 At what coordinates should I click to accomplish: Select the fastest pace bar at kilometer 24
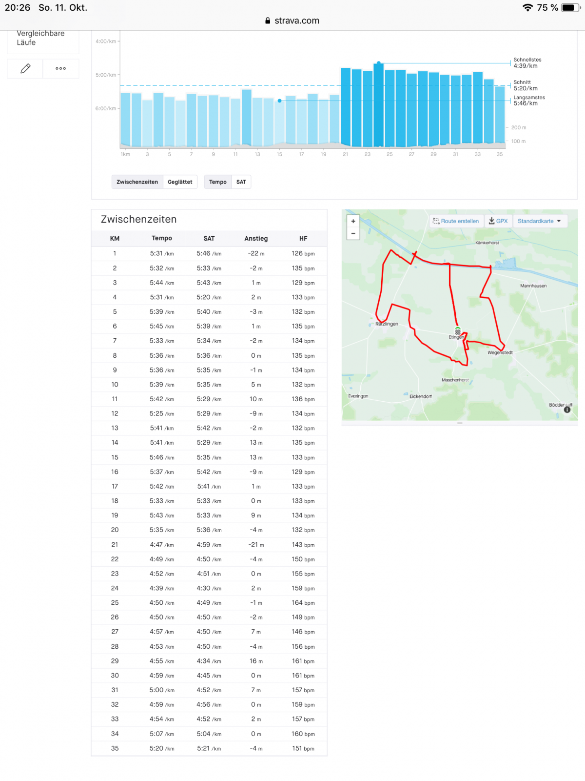[379, 105]
